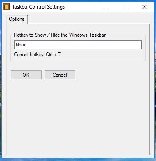The width and height of the screenshot is (156, 161).
Task: Focus the hotkey input field showing None
Action: (78, 45)
